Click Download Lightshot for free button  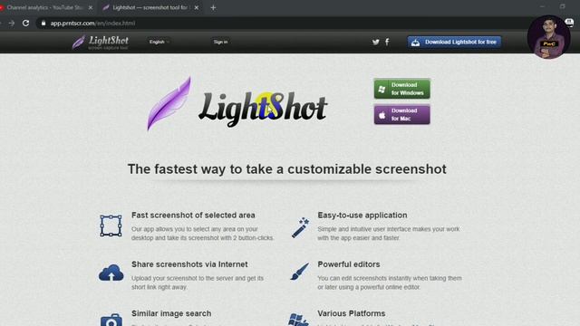point(454,43)
